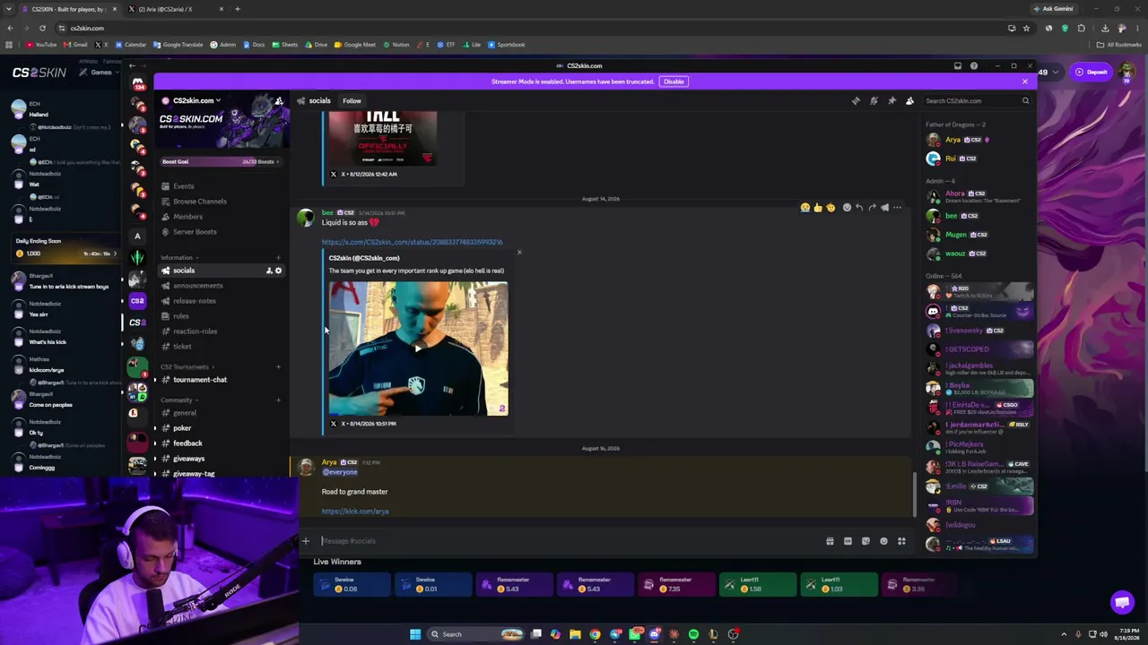The width and height of the screenshot is (1148, 645).
Task: Forward bee's message
Action: 872,208
